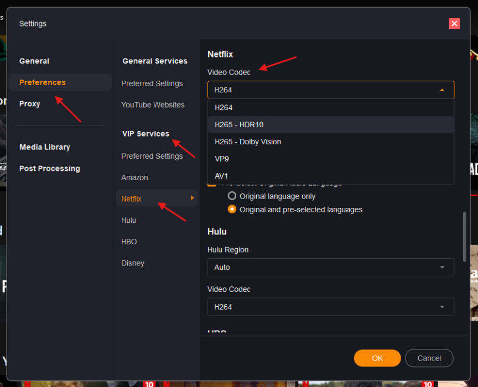Choose VP9 codec option
The height and width of the screenshot is (387, 478).
(331, 159)
